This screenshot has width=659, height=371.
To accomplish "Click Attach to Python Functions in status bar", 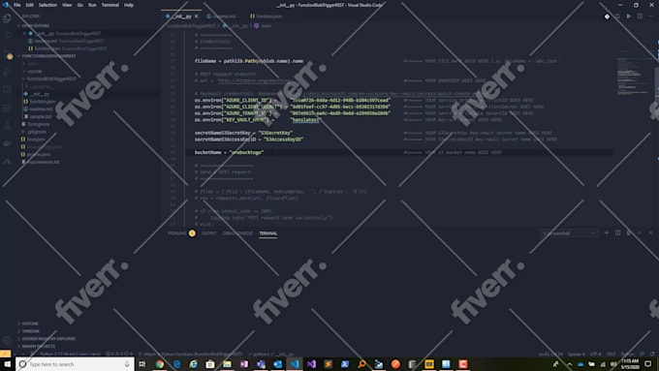I will (191, 354).
